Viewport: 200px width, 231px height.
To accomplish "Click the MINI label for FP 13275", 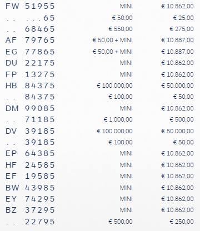I will click(126, 74).
